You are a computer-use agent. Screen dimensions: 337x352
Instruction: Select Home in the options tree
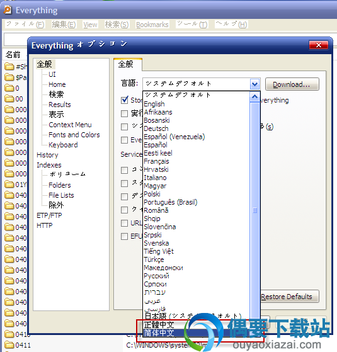57,84
